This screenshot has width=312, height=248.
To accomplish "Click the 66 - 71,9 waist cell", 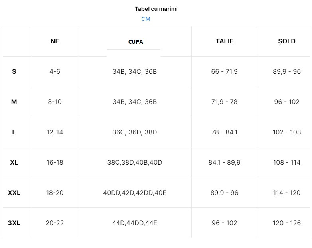I will point(225,71).
